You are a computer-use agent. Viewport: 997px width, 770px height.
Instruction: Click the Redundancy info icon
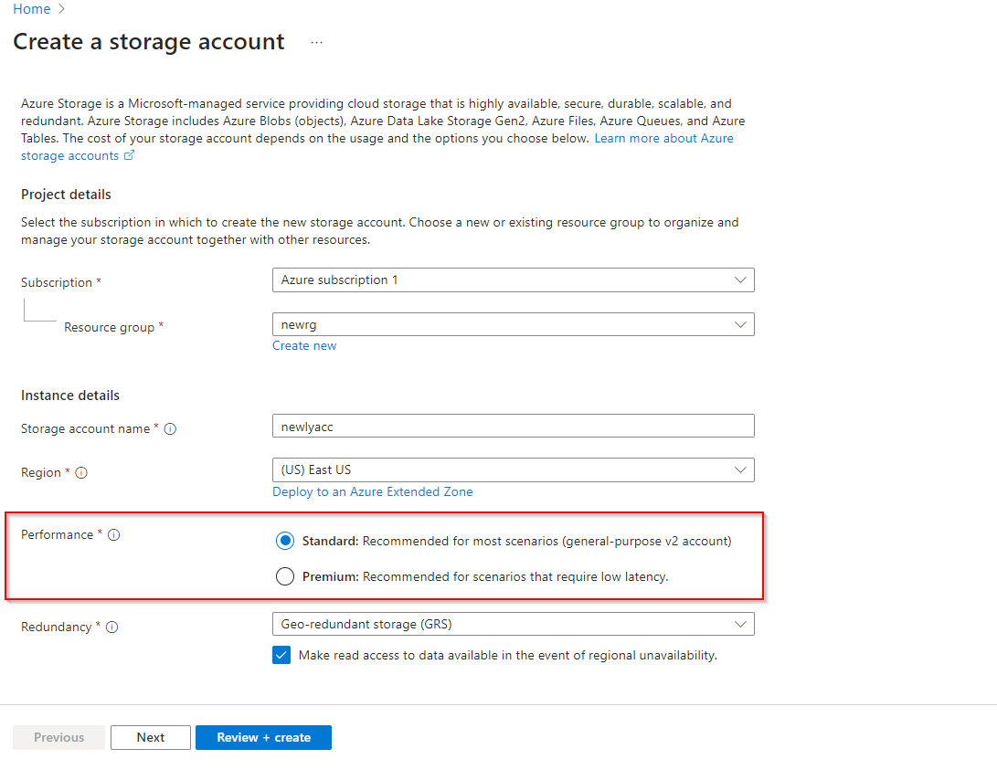coord(112,628)
